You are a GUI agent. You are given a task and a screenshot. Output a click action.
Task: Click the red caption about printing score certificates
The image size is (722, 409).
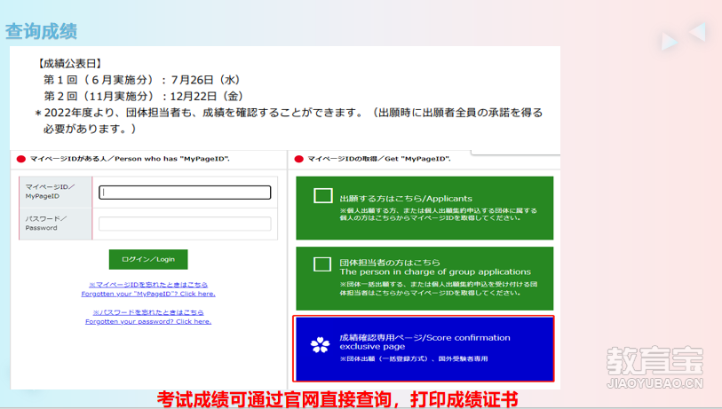tap(337, 398)
